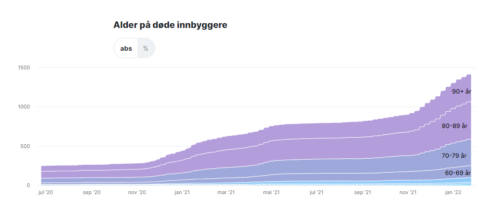This screenshot has height=202, width=481.
Task: Select nov '21 on the x-axis
Action: click(408, 192)
